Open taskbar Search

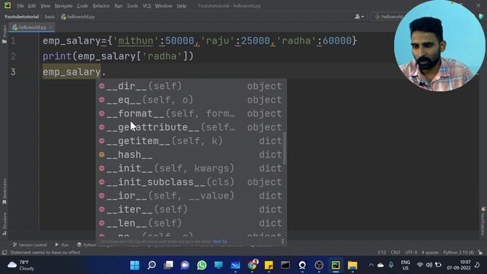151,266
